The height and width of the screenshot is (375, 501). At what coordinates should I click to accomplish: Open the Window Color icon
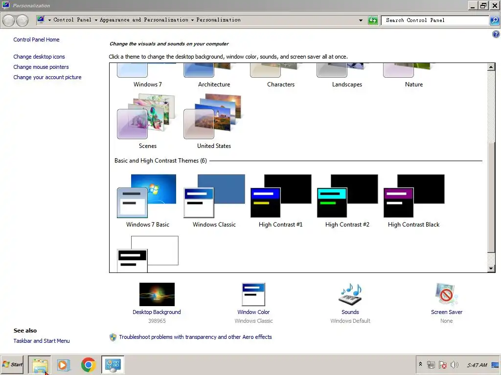click(253, 294)
